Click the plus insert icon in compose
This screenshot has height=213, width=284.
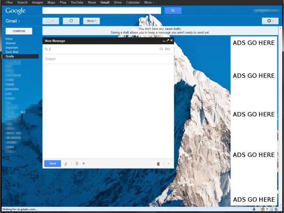(x=84, y=164)
